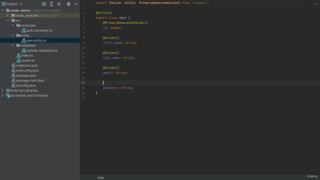Collapse the entity folder

12,35
